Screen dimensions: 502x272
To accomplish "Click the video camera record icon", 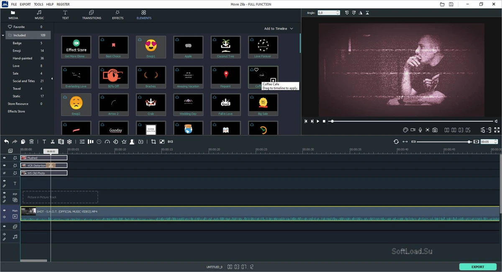I will 413,130.
